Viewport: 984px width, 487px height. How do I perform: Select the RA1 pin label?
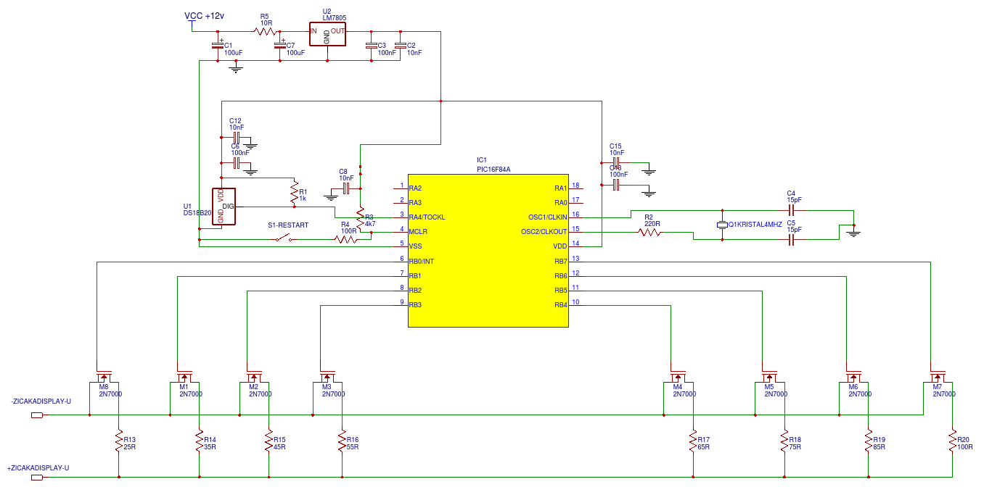(x=561, y=188)
